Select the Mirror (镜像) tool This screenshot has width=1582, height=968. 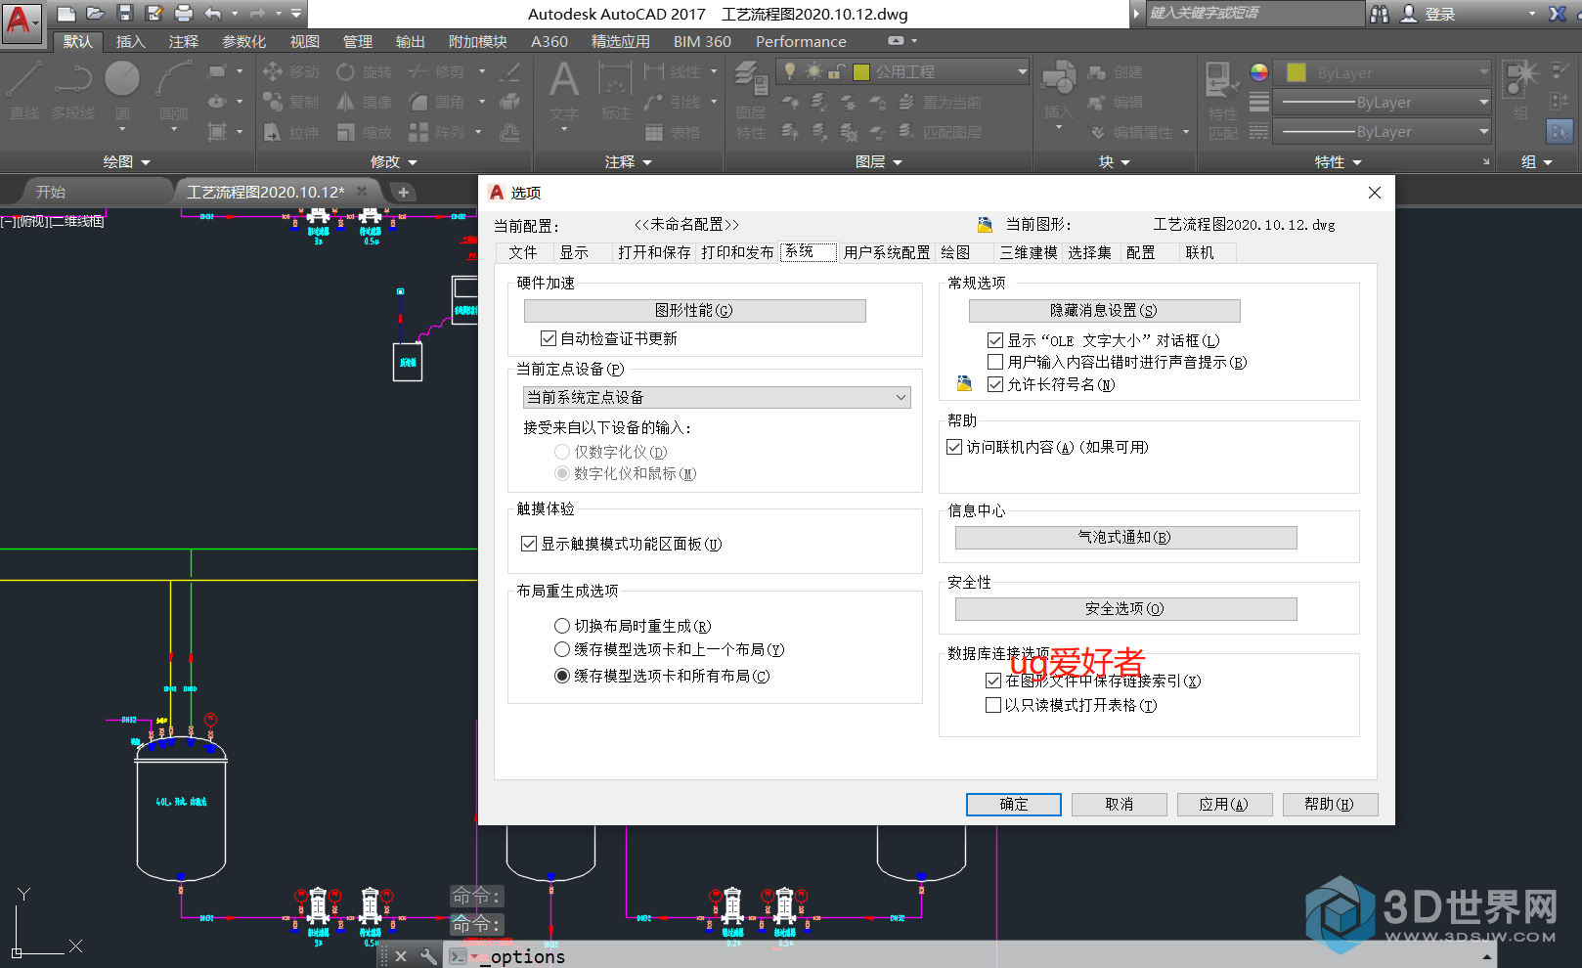365,102
